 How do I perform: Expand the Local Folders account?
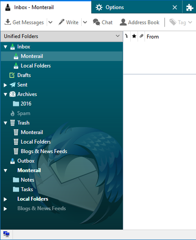[5, 199]
